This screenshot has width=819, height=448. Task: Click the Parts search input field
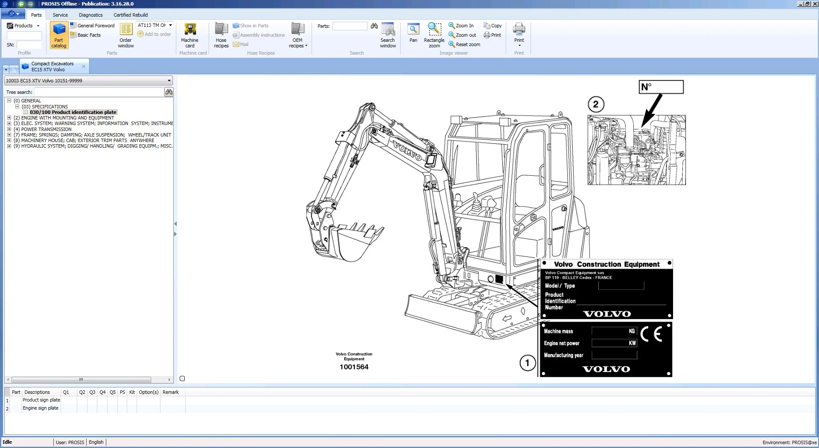pyautogui.click(x=350, y=26)
